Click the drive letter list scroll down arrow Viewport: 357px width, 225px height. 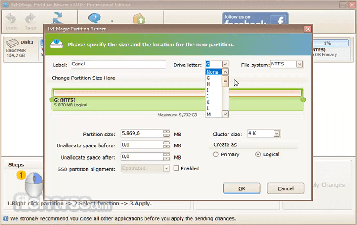(x=225, y=114)
